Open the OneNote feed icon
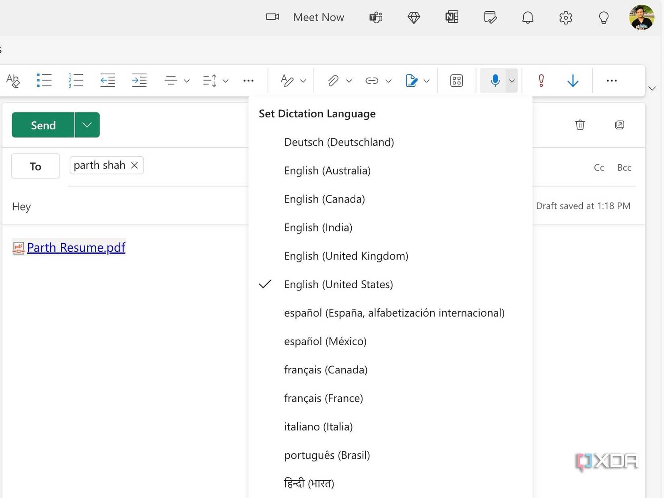 (452, 17)
